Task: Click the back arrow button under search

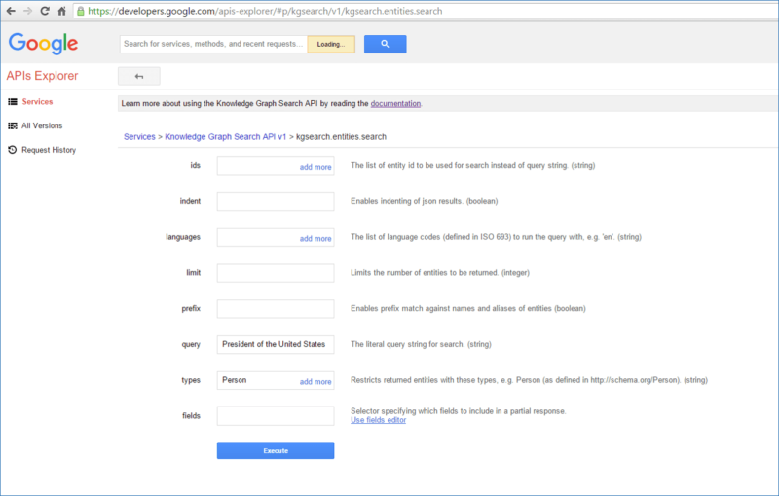Action: [139, 76]
